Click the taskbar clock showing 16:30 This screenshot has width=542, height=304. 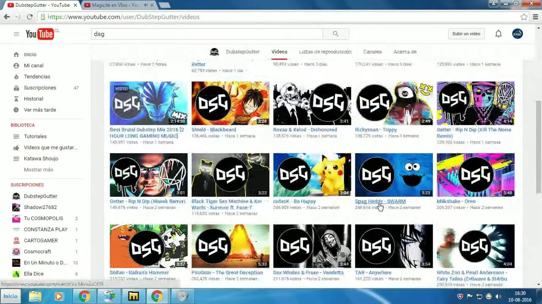coord(520,296)
